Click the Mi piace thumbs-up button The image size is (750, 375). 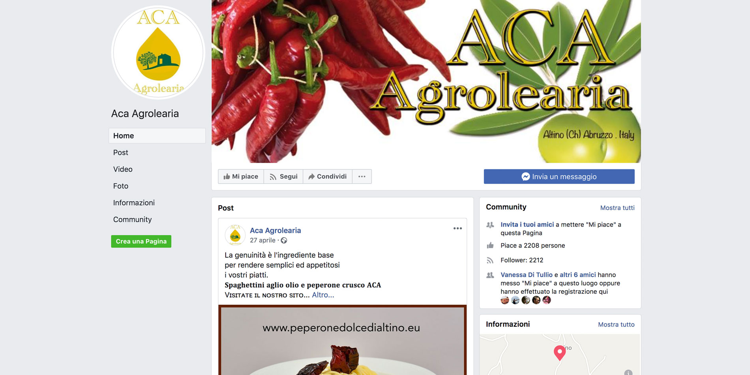[241, 176]
